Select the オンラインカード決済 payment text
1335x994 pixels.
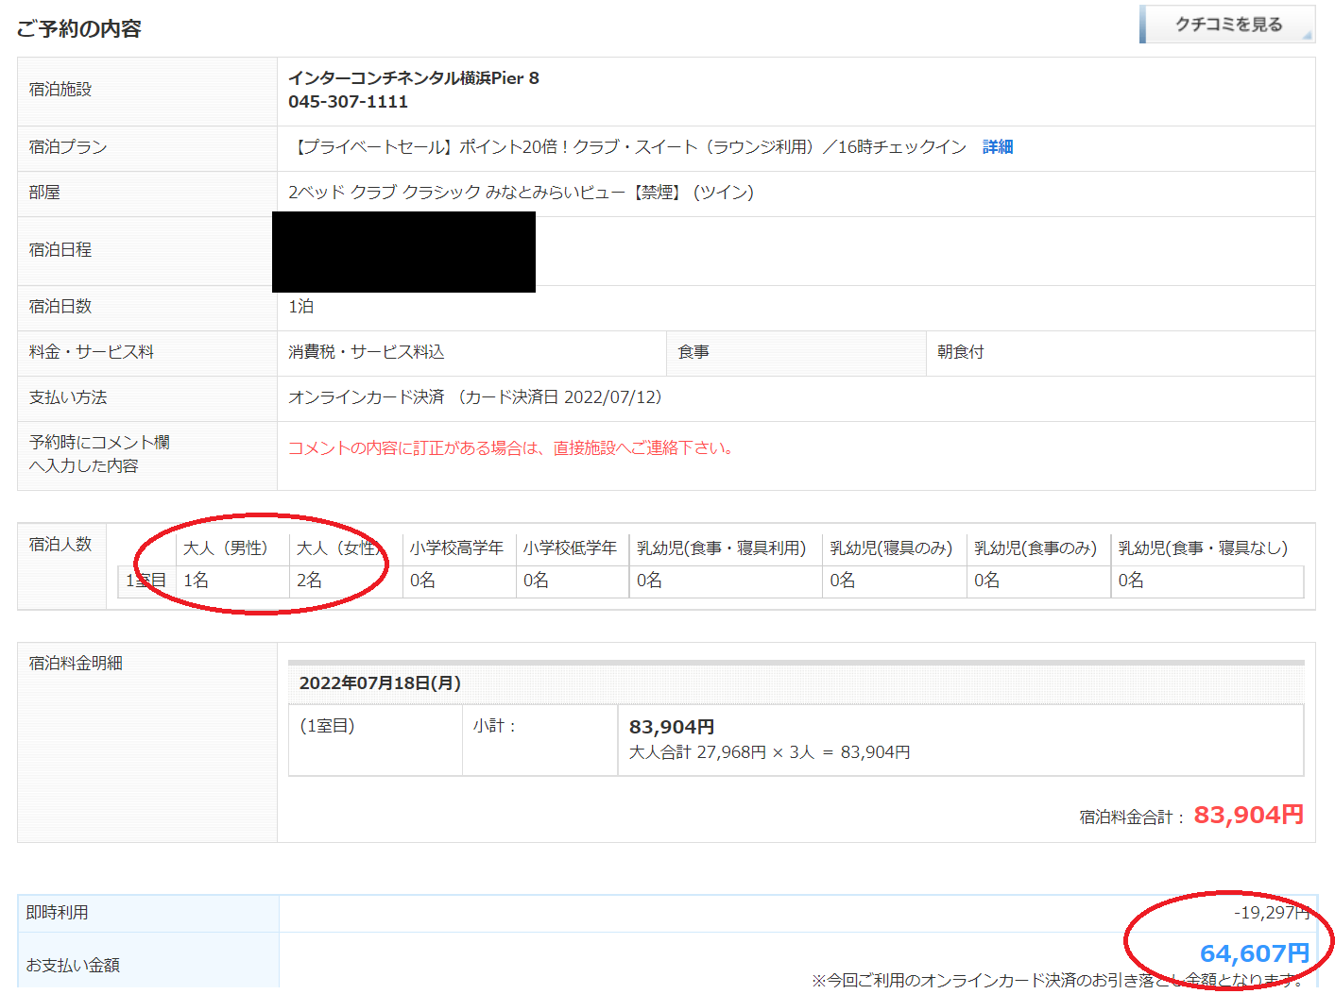tap(475, 397)
